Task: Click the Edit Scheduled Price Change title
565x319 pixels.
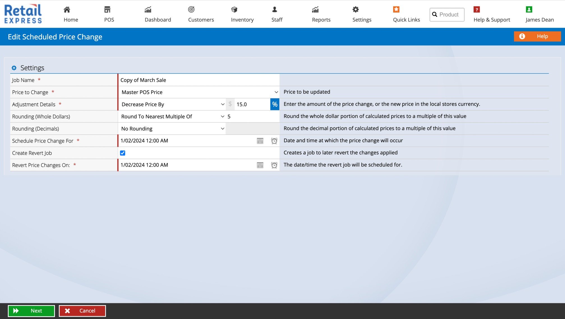Action: (55, 37)
